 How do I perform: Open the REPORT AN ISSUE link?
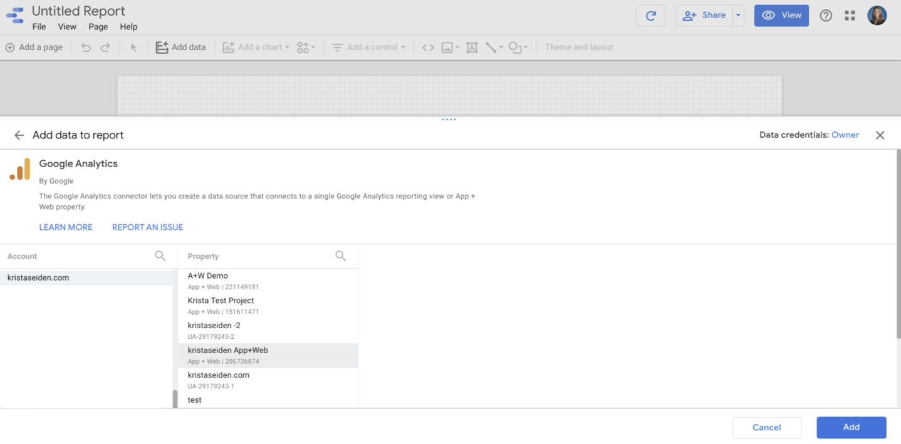coord(147,227)
